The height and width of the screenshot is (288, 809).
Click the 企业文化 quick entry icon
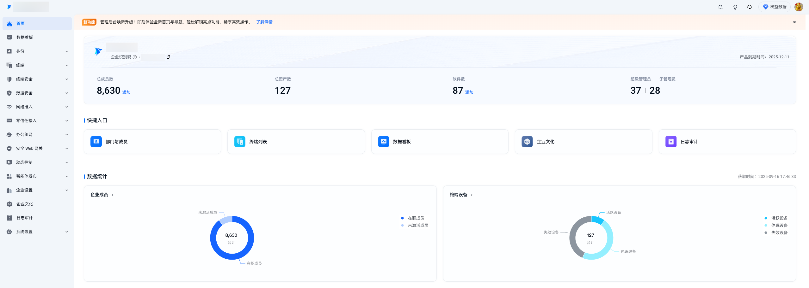tap(527, 142)
